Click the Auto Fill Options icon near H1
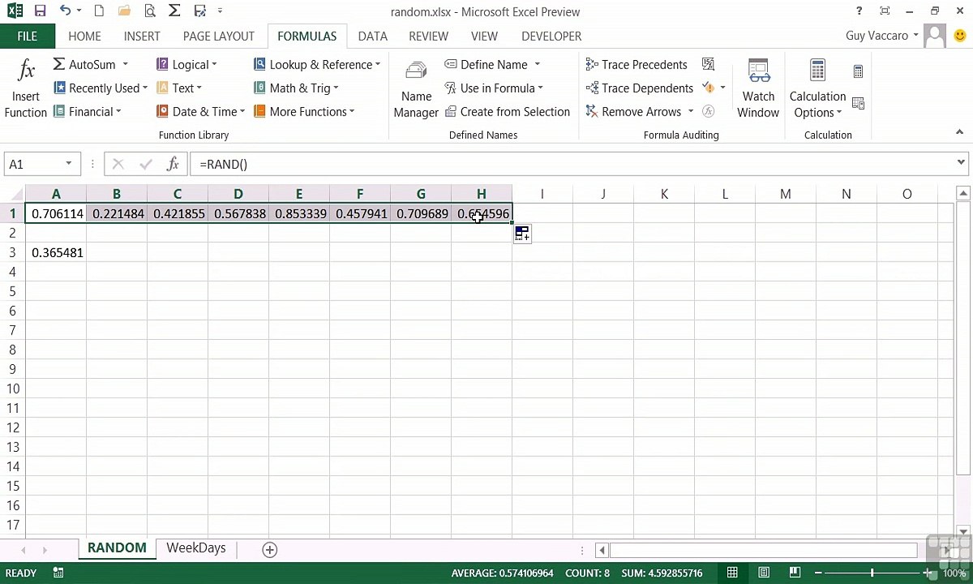The height and width of the screenshot is (584, 973). tap(522, 234)
